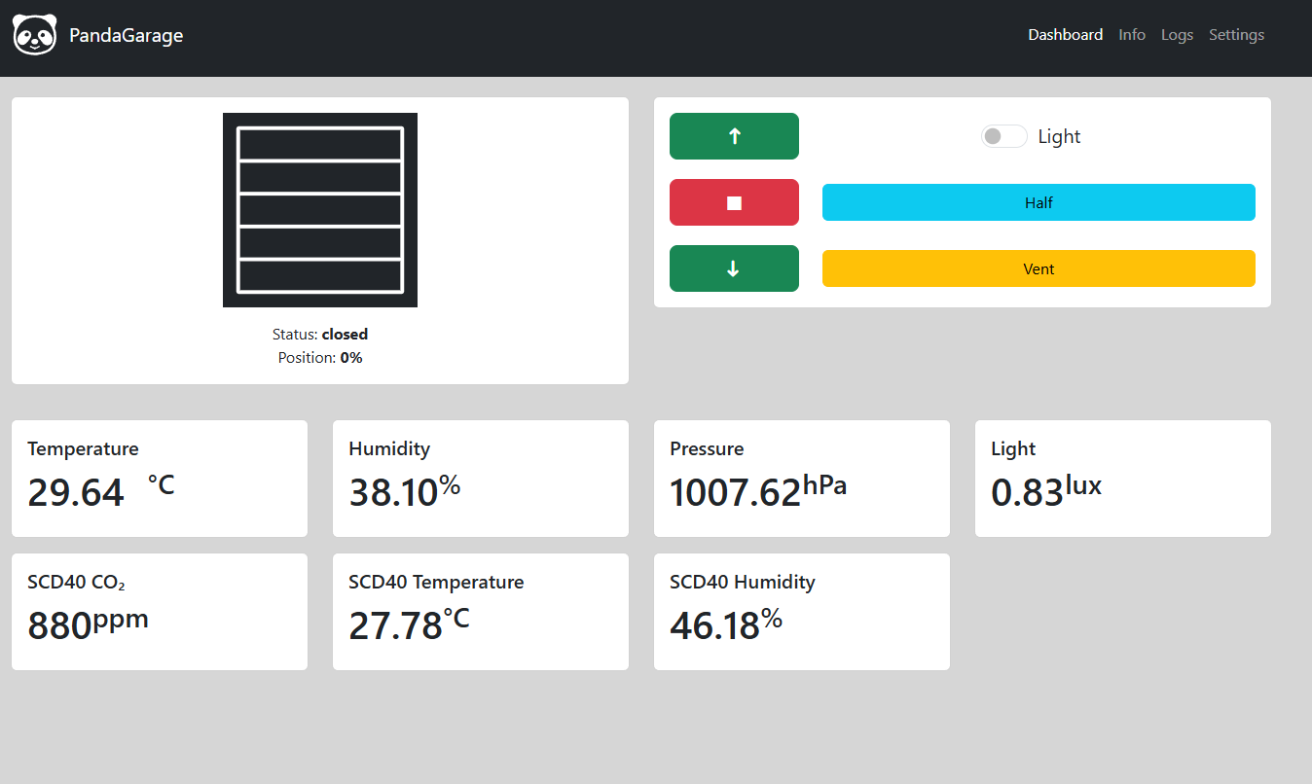
Task: Select the Temperature sensor card
Action: 160,479
